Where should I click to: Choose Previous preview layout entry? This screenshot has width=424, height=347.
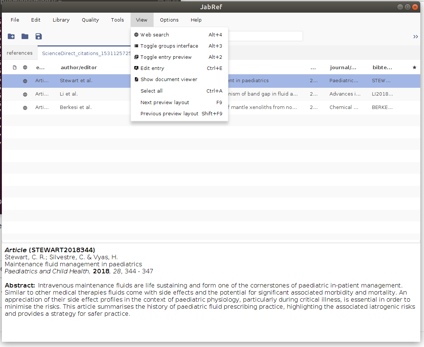(x=179, y=113)
